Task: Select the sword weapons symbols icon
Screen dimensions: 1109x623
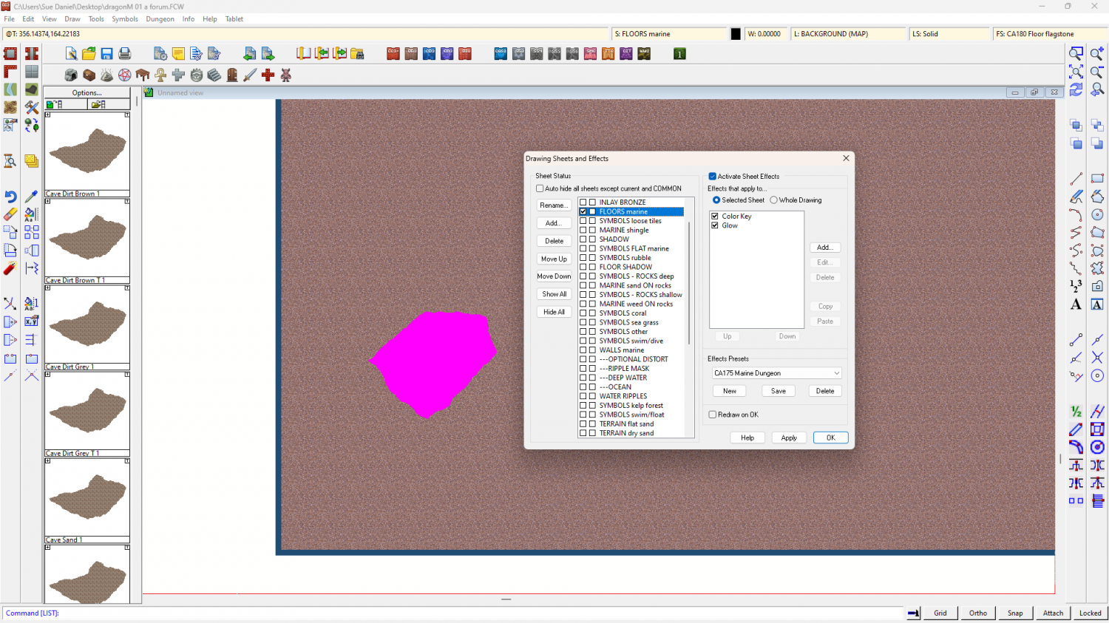Action: [250, 75]
